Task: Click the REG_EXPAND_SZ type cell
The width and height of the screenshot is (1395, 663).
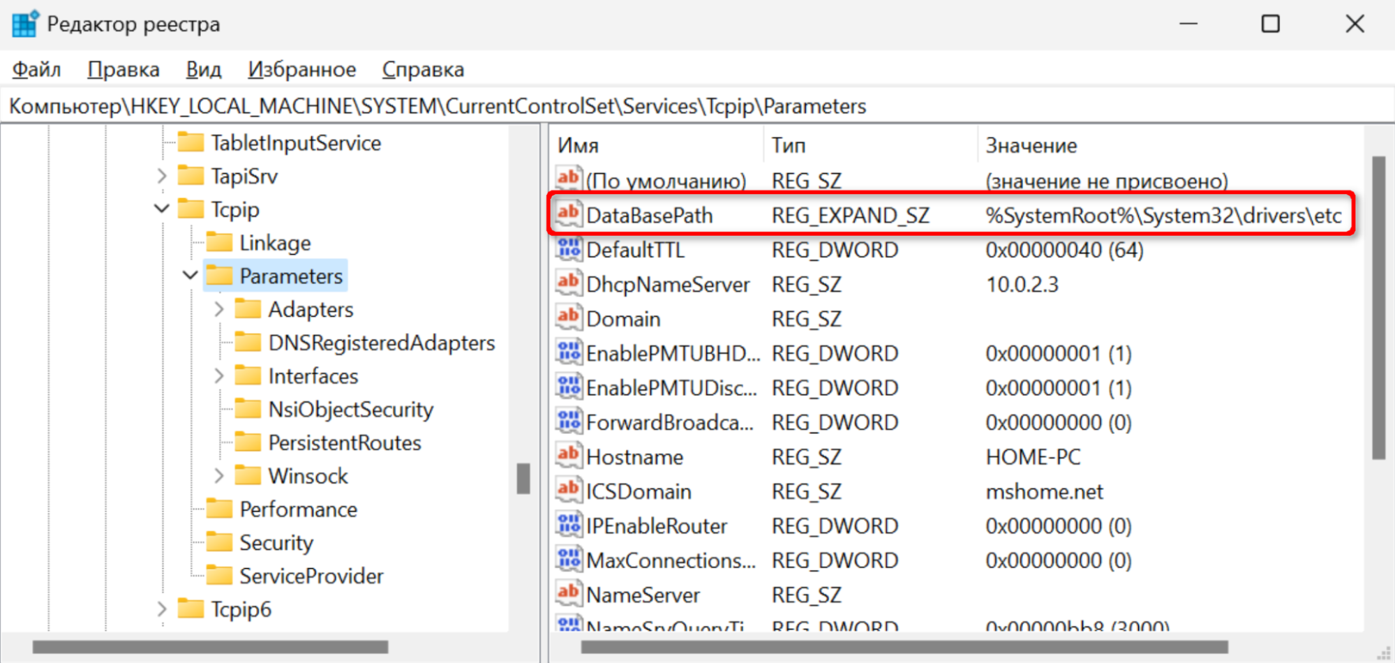Action: click(x=851, y=215)
